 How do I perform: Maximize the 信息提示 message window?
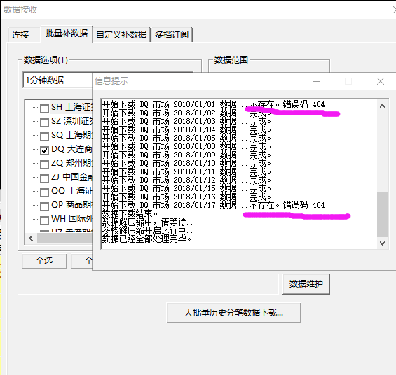coord(348,81)
